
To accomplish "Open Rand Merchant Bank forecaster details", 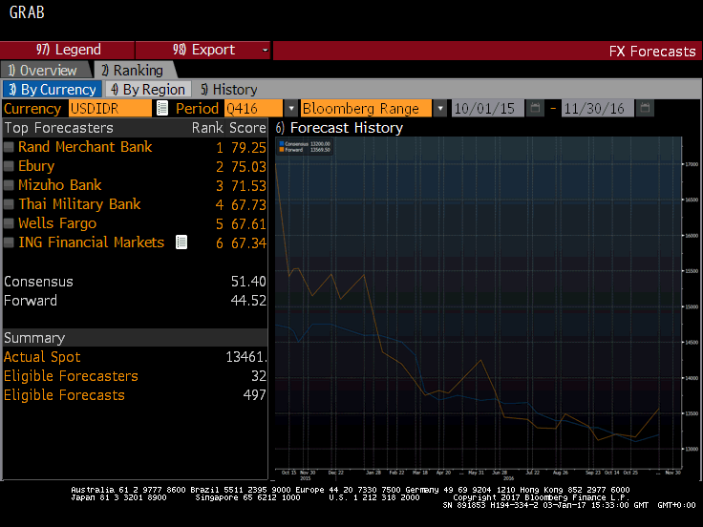I will pyautogui.click(x=85, y=147).
